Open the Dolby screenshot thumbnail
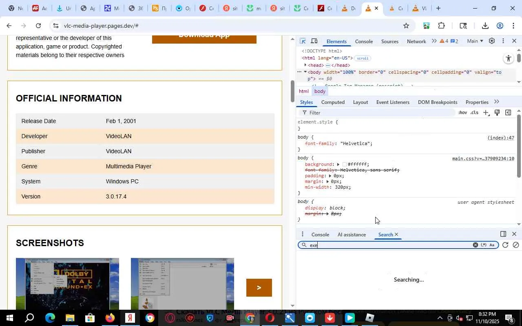The height and width of the screenshot is (326, 522). point(67,284)
